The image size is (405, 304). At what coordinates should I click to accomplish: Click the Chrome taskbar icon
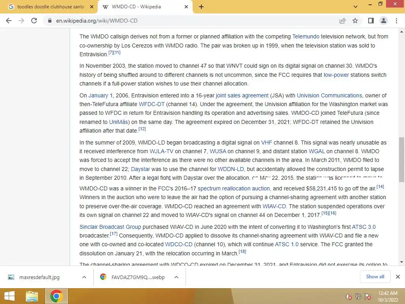(57, 296)
